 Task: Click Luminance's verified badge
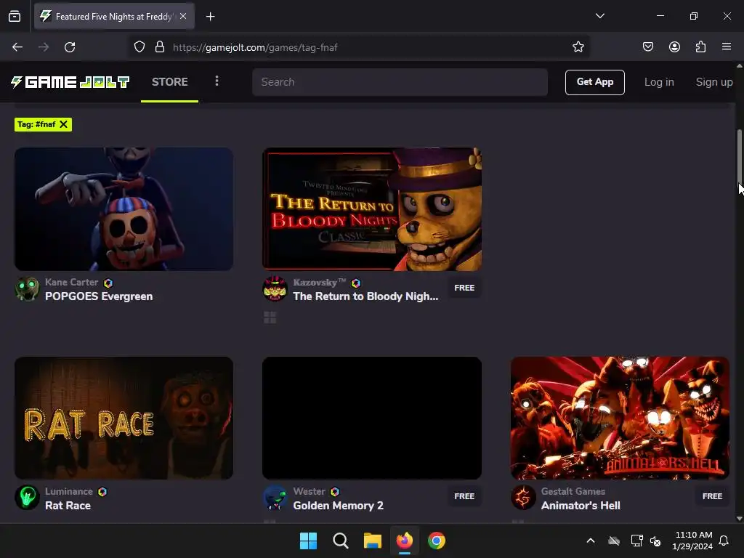point(102,492)
